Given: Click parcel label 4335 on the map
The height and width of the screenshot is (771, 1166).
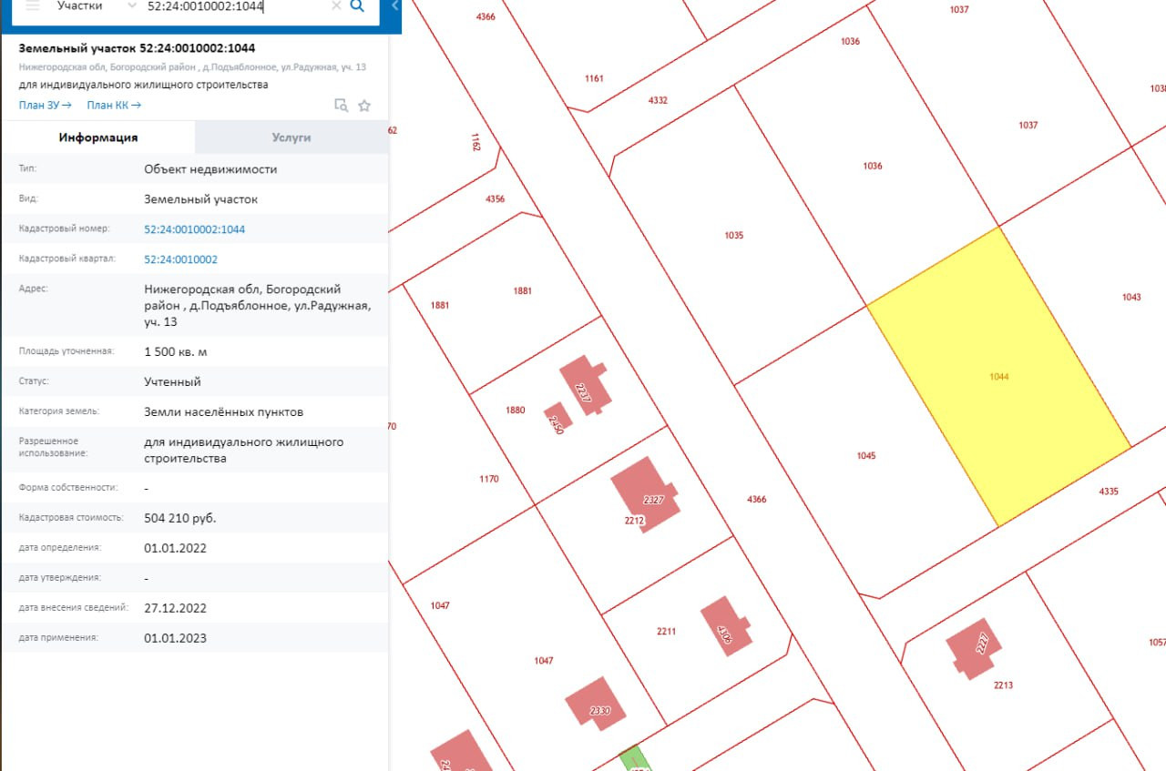Looking at the screenshot, I should point(1109,492).
